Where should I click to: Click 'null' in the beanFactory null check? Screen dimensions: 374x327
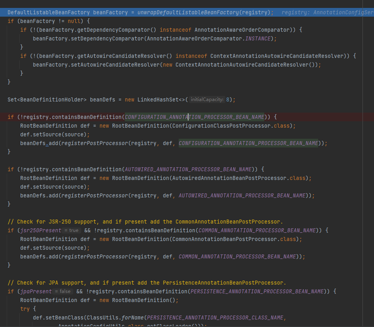[x=74, y=21]
